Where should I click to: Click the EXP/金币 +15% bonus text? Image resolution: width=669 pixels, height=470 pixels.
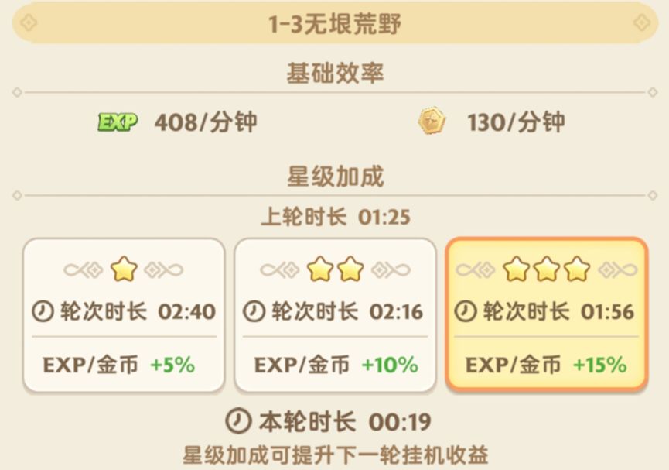(546, 364)
